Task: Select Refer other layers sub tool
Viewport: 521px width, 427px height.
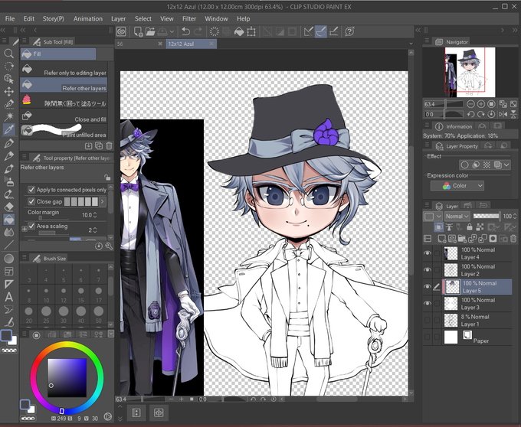Action: [x=64, y=85]
